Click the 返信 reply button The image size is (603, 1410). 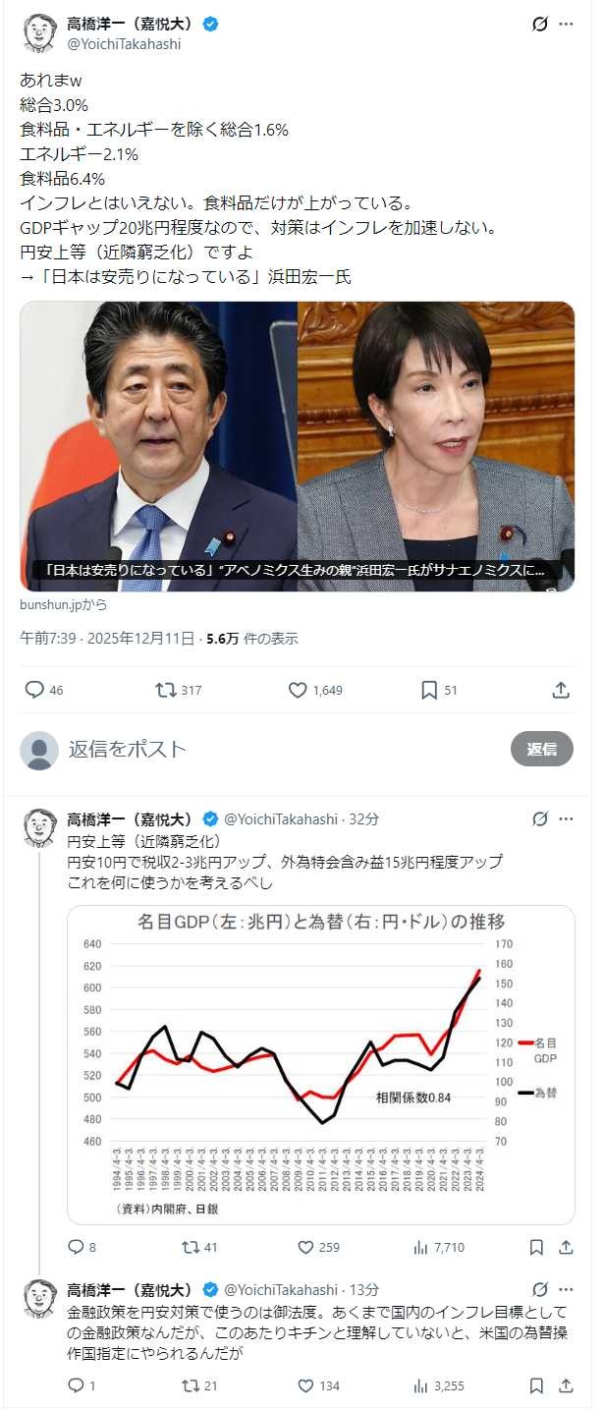[x=542, y=749]
